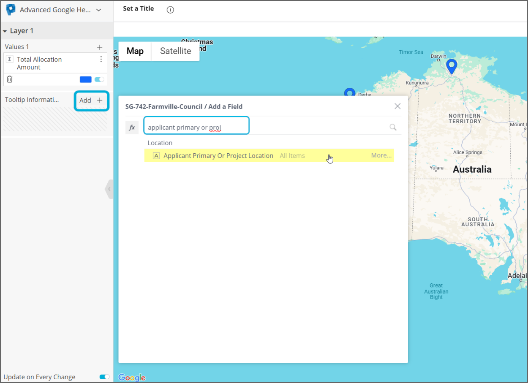Select the Map view tab

point(135,51)
